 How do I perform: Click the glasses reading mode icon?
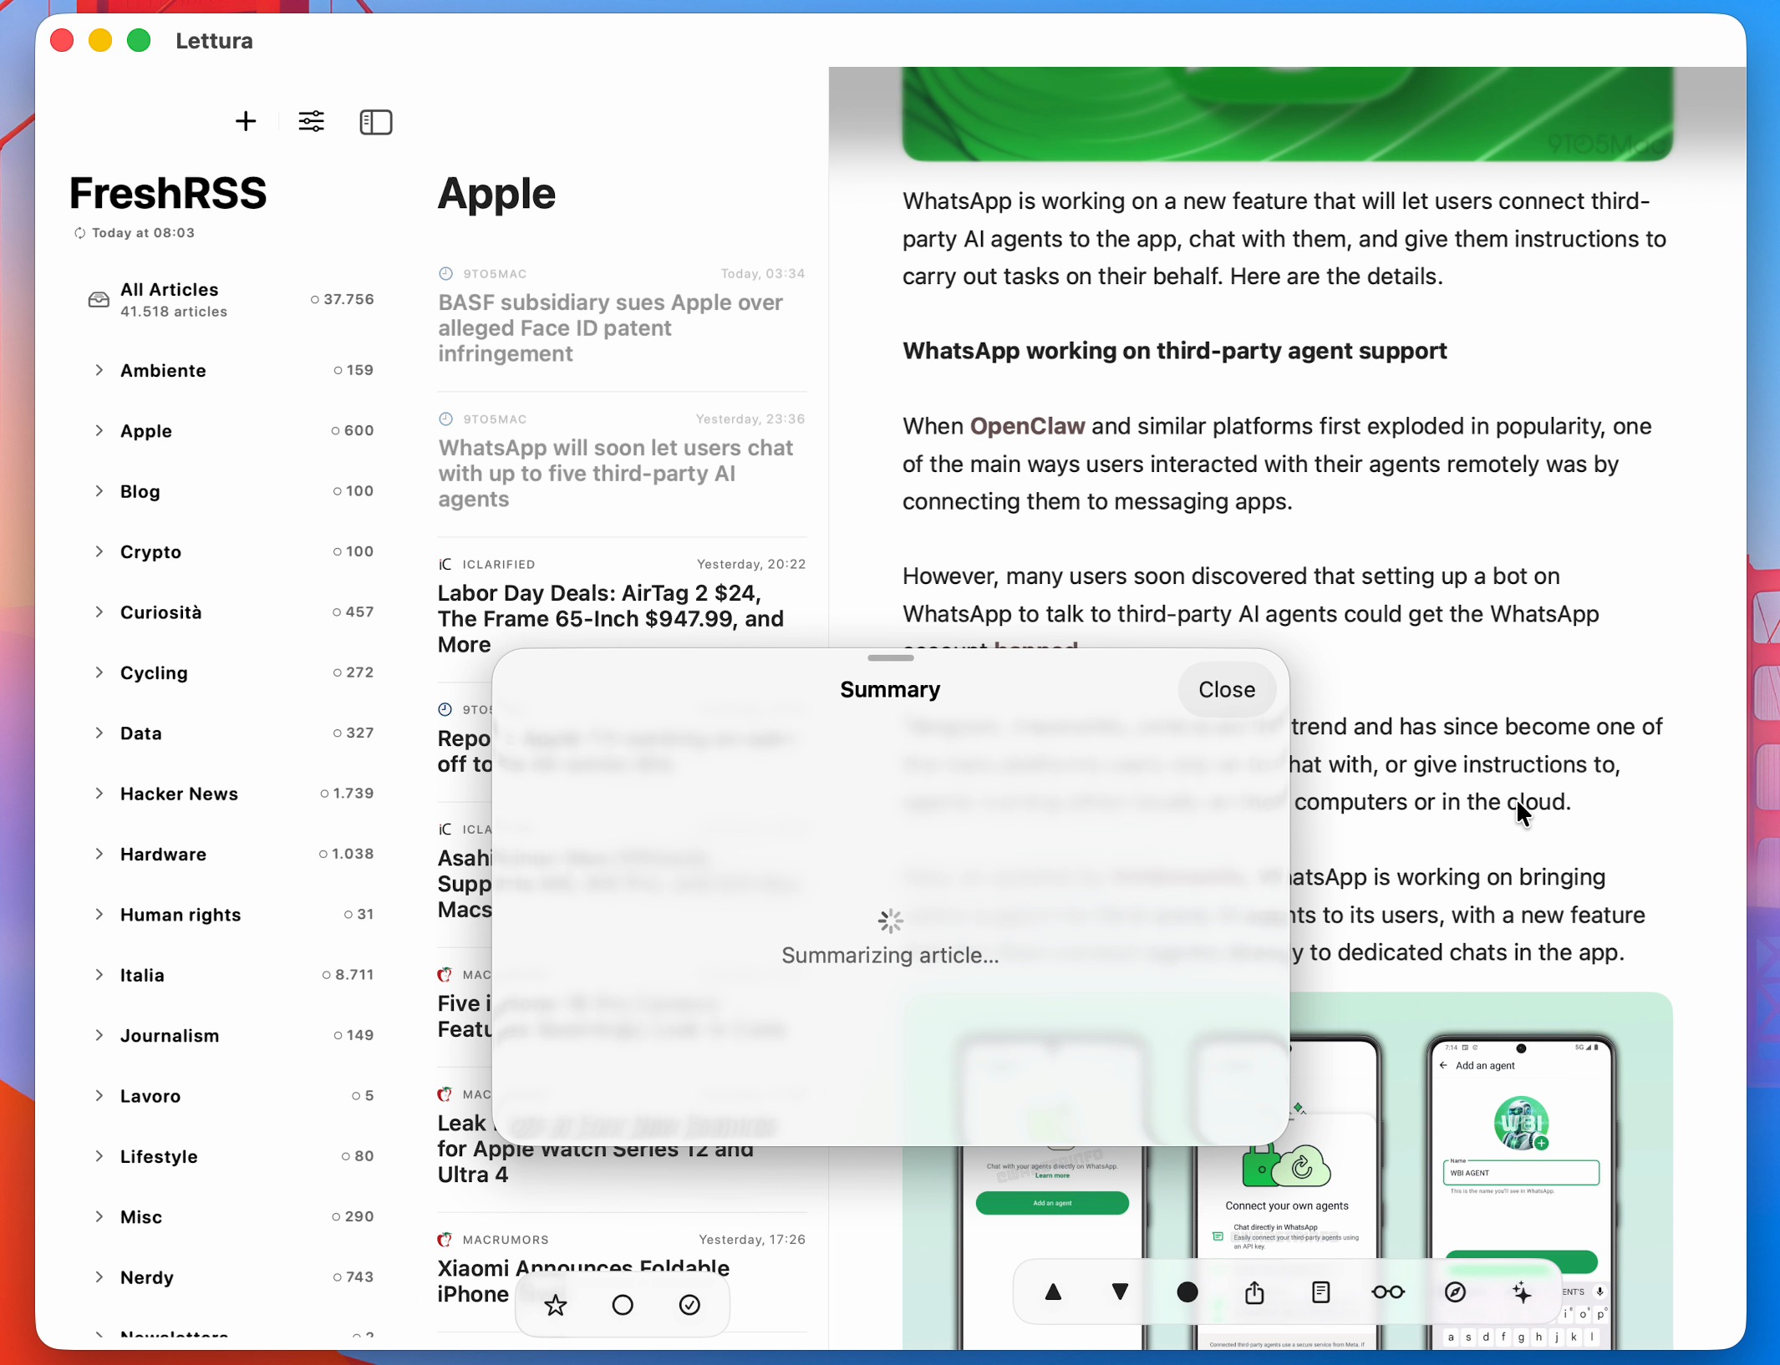[1388, 1292]
